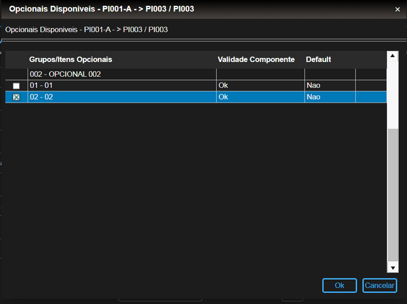Select the 01 - 01 item row label
The width and height of the screenshot is (407, 304).
(41, 85)
